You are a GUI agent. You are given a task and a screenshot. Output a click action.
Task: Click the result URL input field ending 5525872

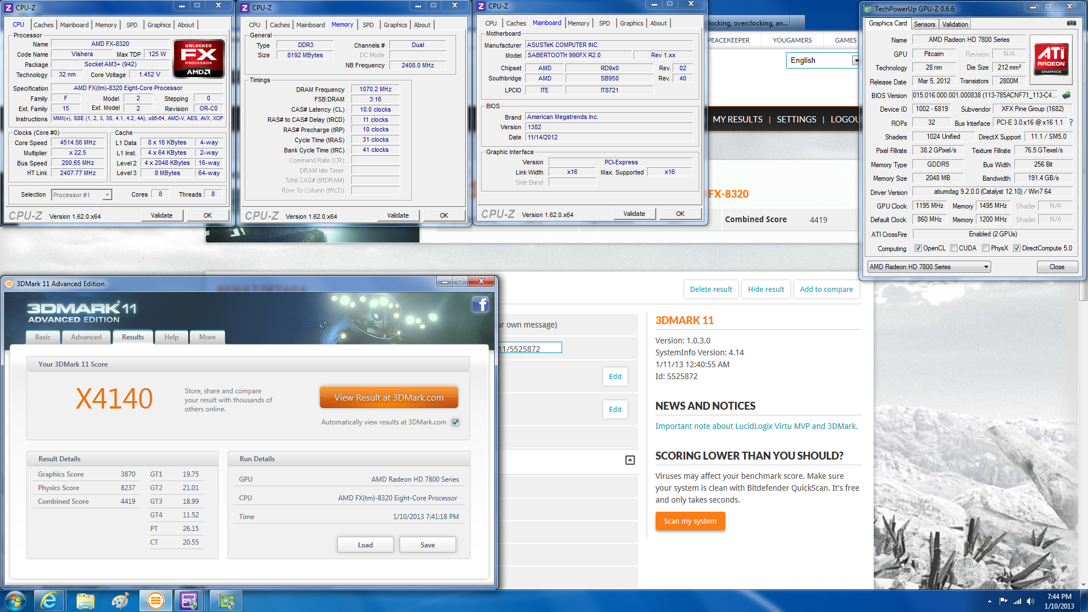(529, 348)
